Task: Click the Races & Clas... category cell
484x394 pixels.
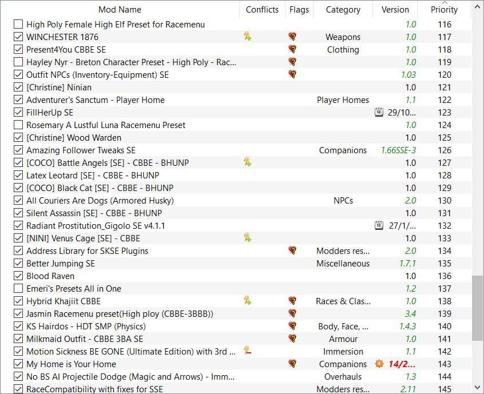Action: click(x=343, y=301)
